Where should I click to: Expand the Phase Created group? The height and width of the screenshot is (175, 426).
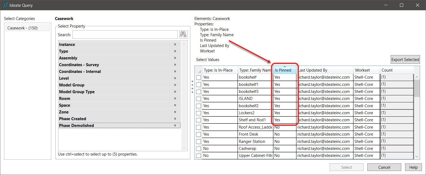tap(175, 119)
